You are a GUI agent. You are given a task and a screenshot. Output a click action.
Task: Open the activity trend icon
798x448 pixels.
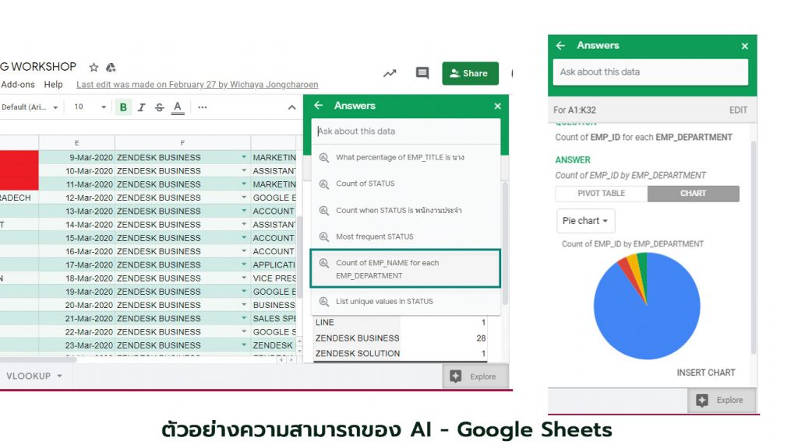coord(390,73)
